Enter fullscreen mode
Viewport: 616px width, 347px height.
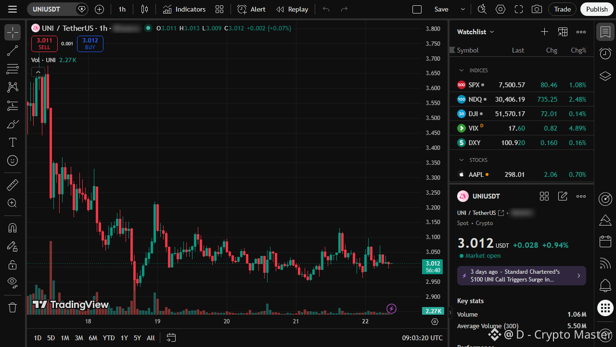point(519,9)
